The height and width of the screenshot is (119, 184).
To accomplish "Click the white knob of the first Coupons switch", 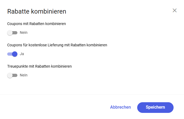I will (10, 33).
